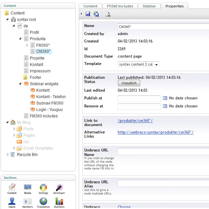Image resolution: width=209 pixels, height=209 pixels.
Task: Open the 'Publish at' calendar picker
Action: (165, 98)
